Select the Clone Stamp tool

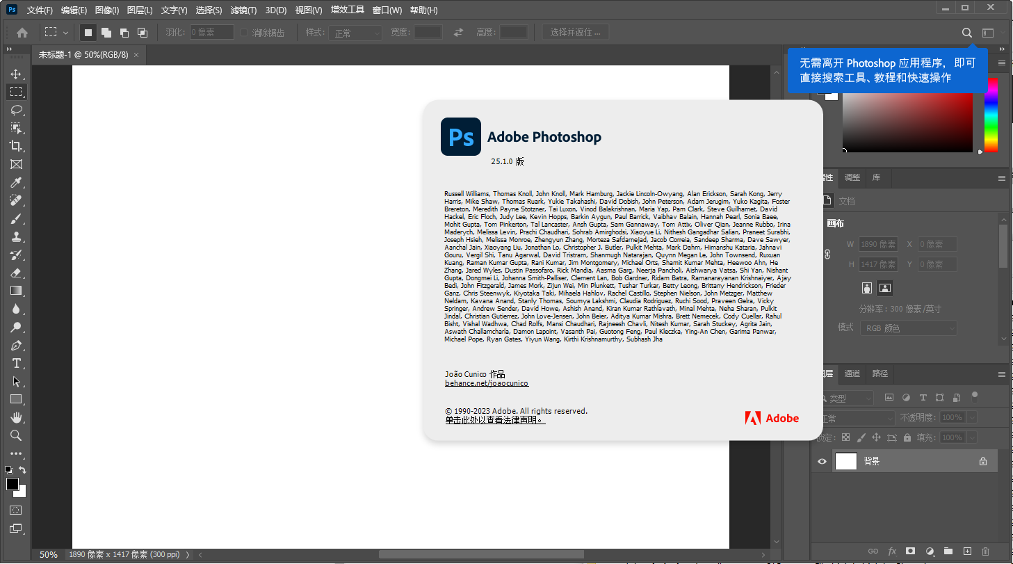click(16, 236)
